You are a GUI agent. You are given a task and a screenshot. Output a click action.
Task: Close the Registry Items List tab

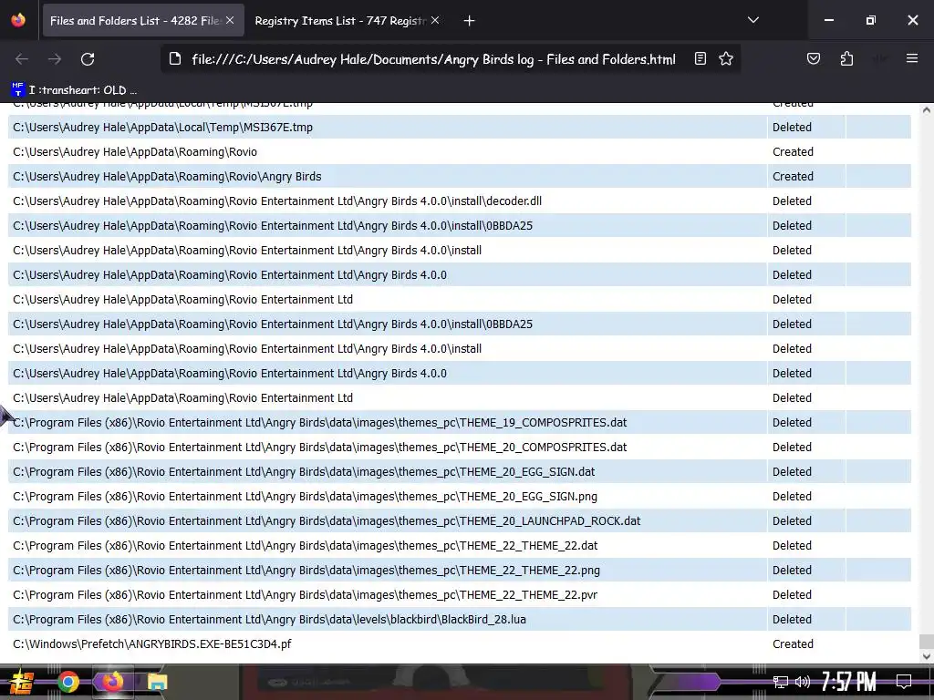(x=435, y=20)
